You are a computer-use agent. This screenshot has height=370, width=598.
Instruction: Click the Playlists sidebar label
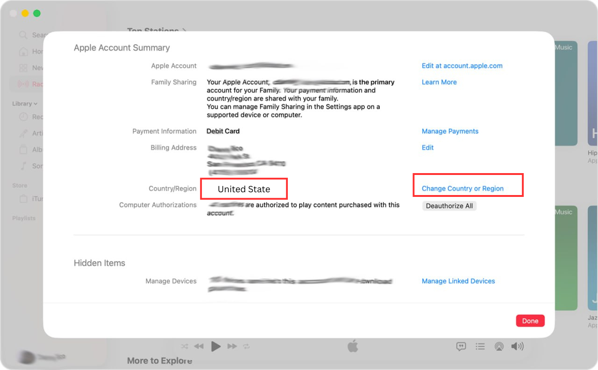click(x=24, y=218)
